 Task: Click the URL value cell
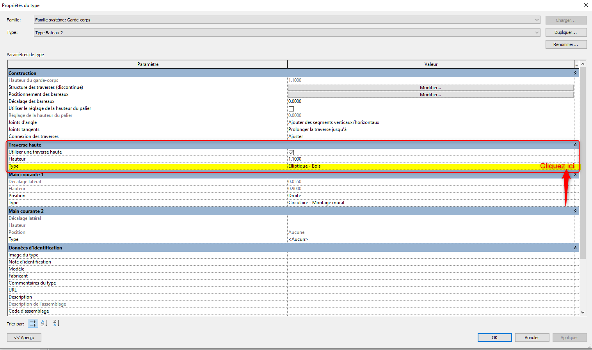pos(431,290)
